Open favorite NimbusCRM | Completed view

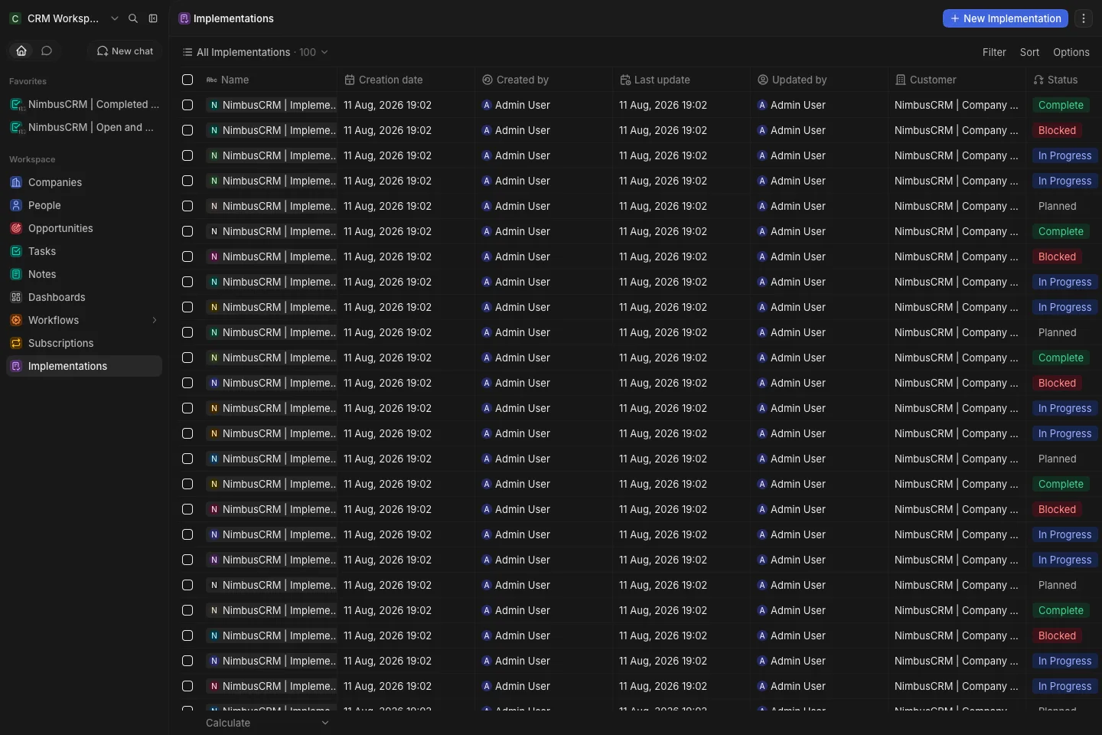click(84, 104)
